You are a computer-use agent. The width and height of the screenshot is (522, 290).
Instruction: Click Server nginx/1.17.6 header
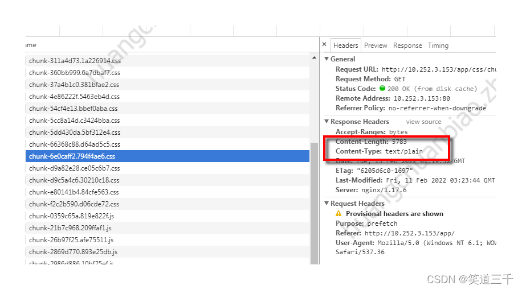pyautogui.click(x=371, y=190)
